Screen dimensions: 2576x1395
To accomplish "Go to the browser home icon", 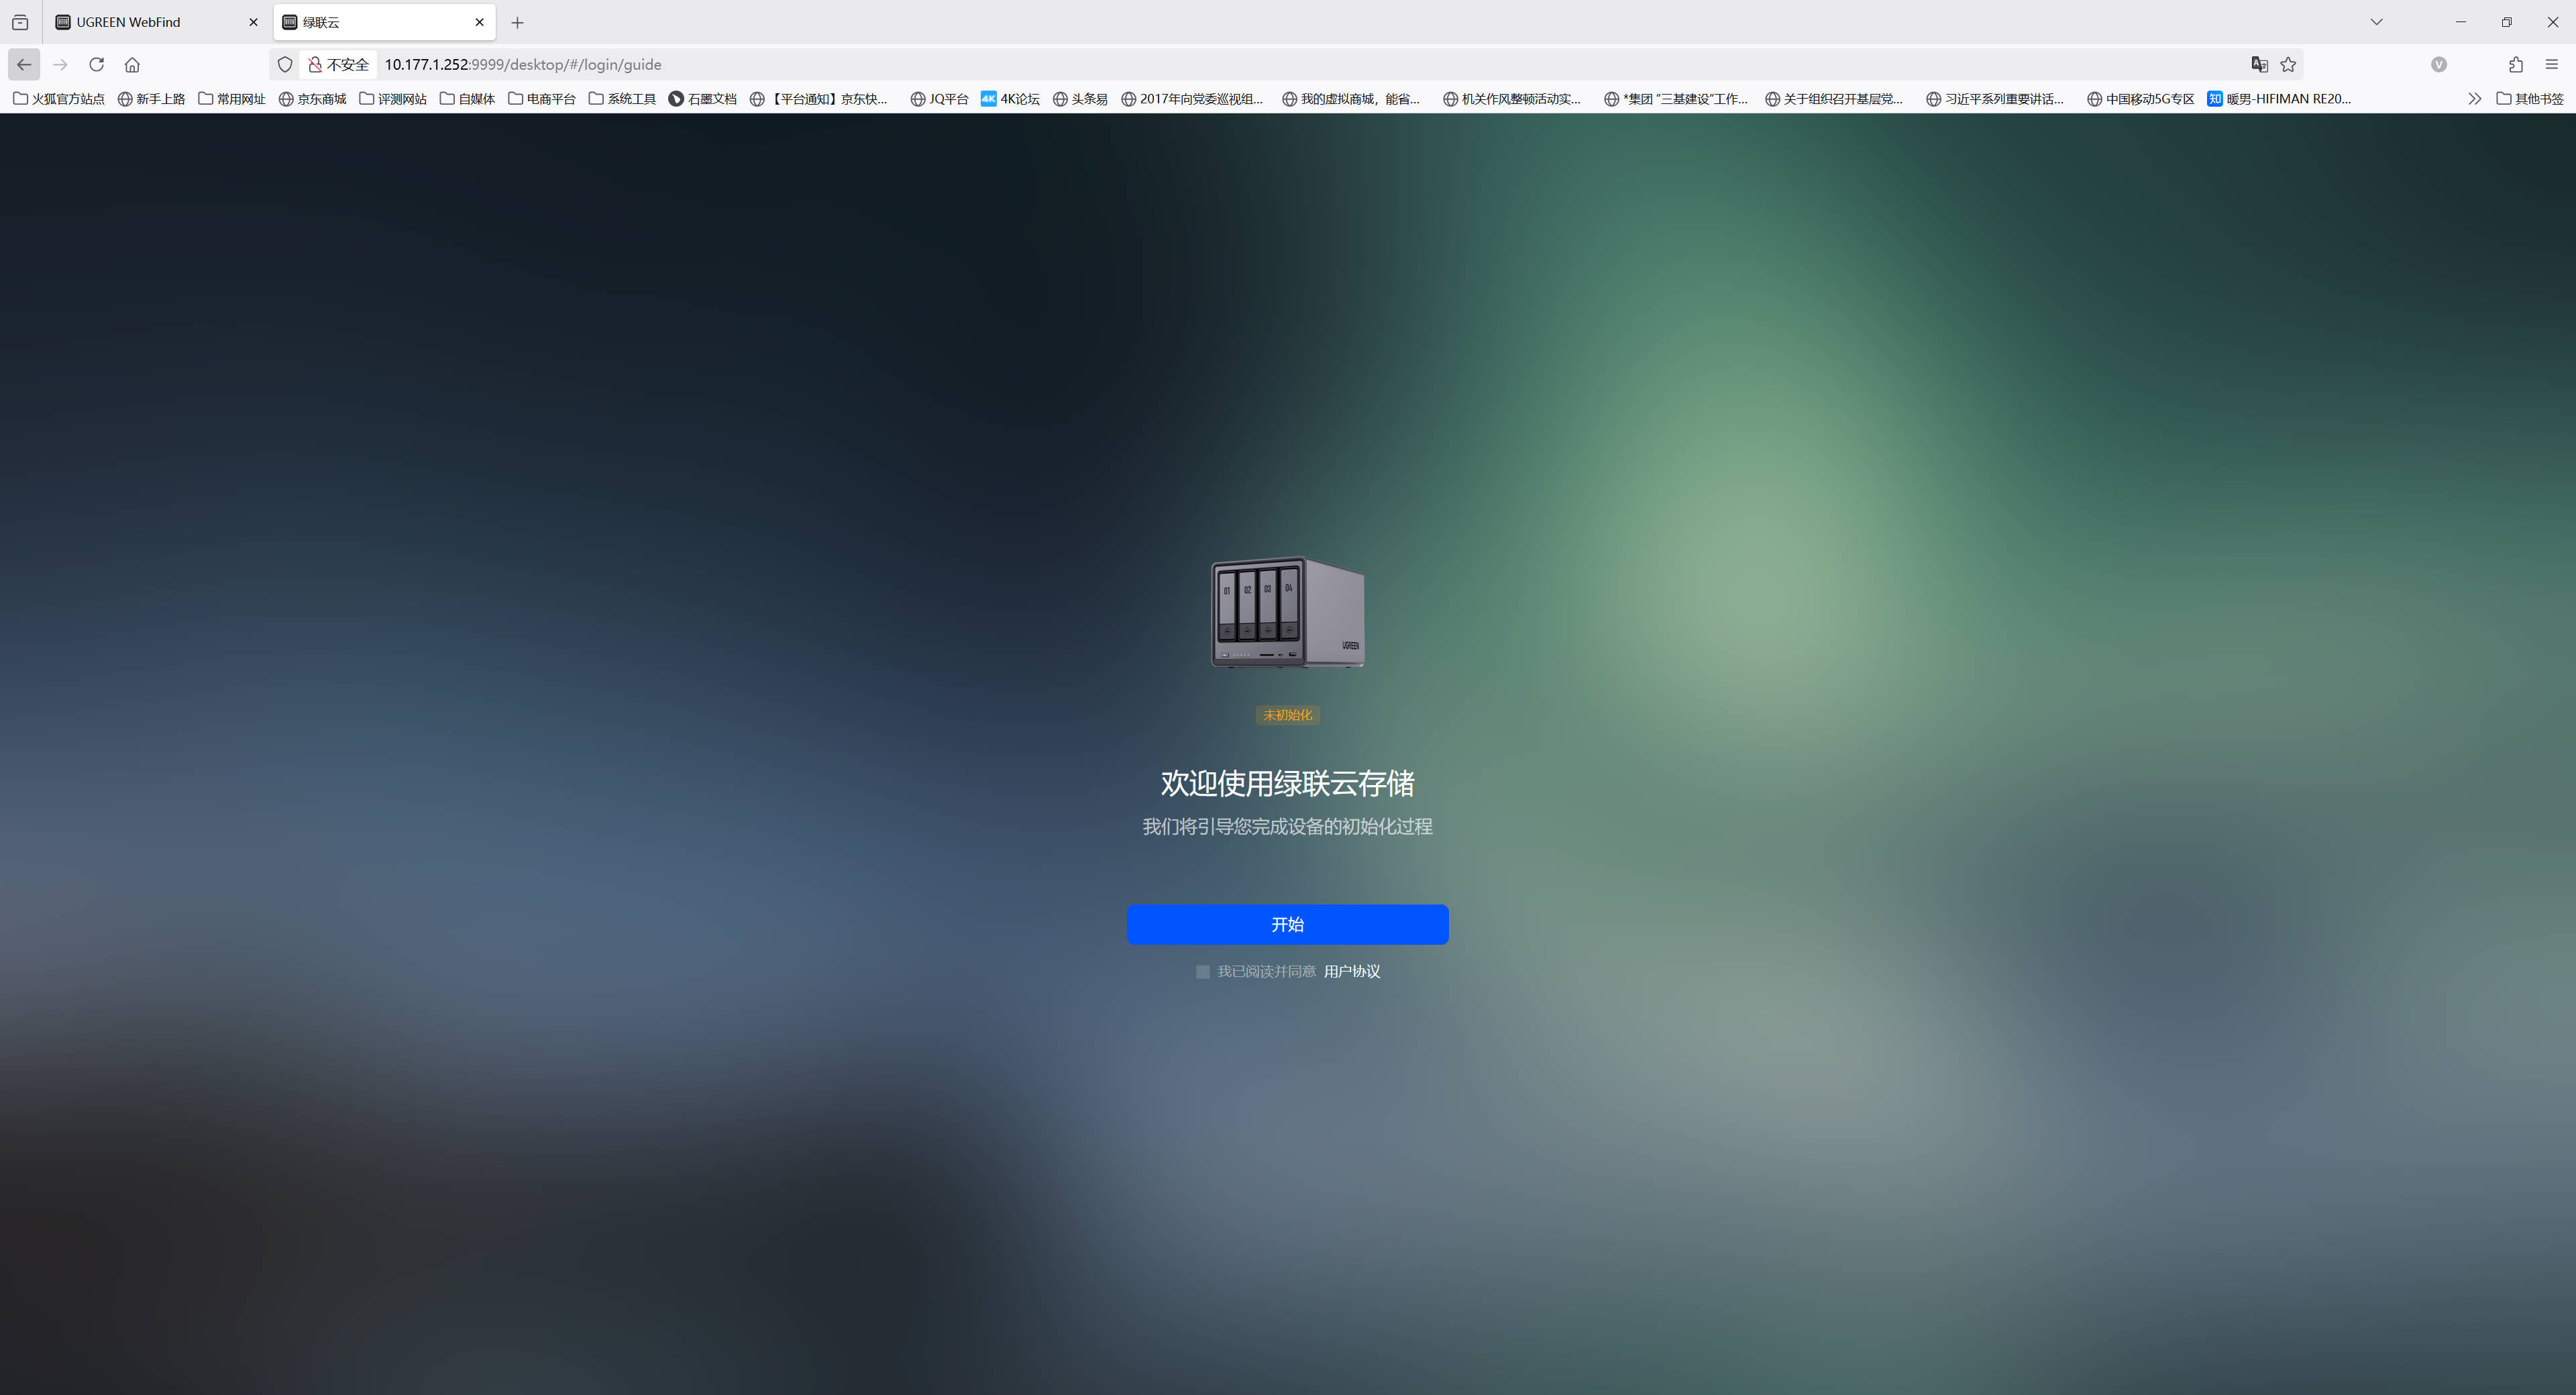I will (132, 64).
